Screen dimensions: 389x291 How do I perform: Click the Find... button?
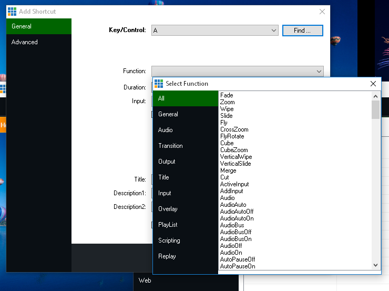[x=302, y=31]
